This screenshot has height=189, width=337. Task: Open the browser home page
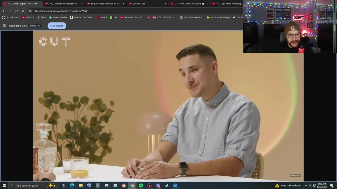23,11
